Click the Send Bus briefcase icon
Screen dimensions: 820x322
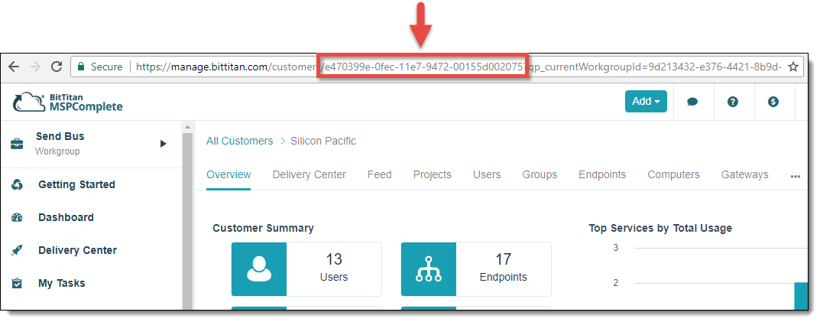pyautogui.click(x=18, y=144)
